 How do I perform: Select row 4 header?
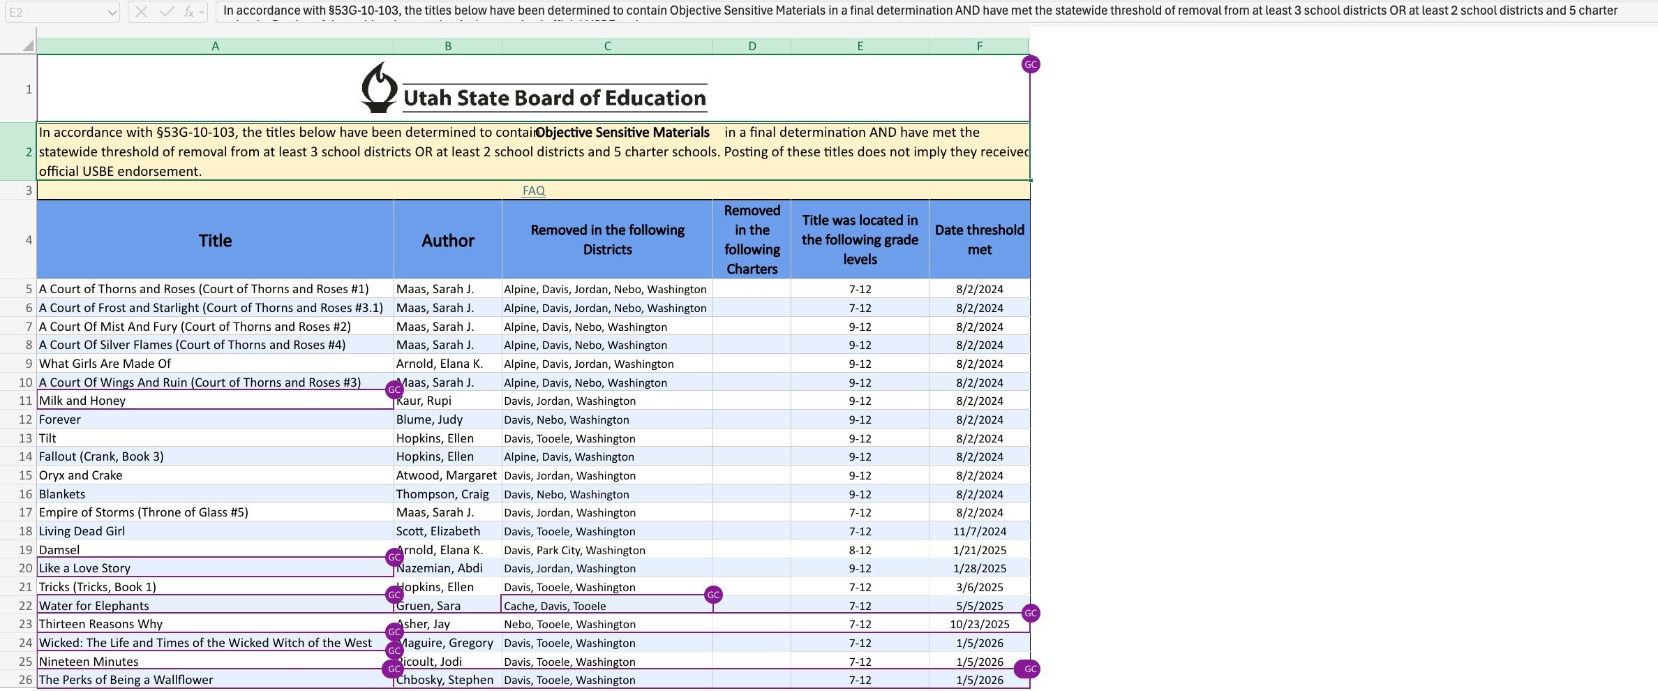coord(28,240)
